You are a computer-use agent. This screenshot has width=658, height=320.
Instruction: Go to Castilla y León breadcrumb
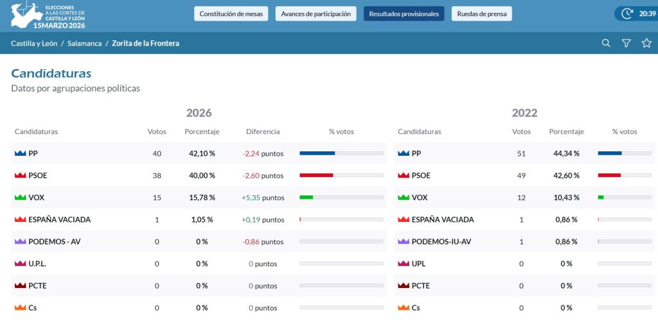34,43
